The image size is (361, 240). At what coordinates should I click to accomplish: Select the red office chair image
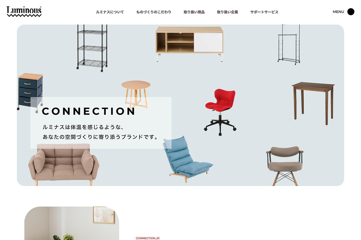click(x=220, y=112)
